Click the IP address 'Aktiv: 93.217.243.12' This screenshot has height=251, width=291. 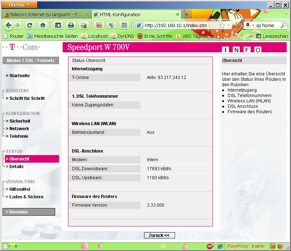[x=166, y=78]
